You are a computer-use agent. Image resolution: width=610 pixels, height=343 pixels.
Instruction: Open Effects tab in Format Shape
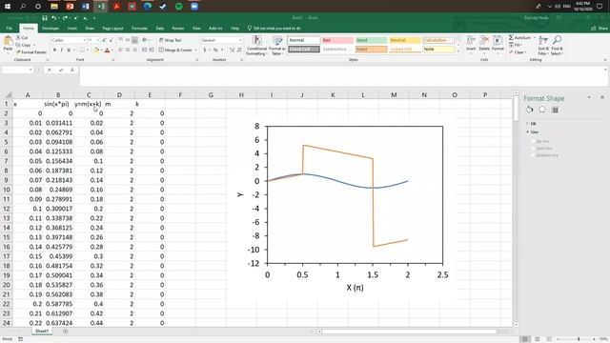[542, 111]
